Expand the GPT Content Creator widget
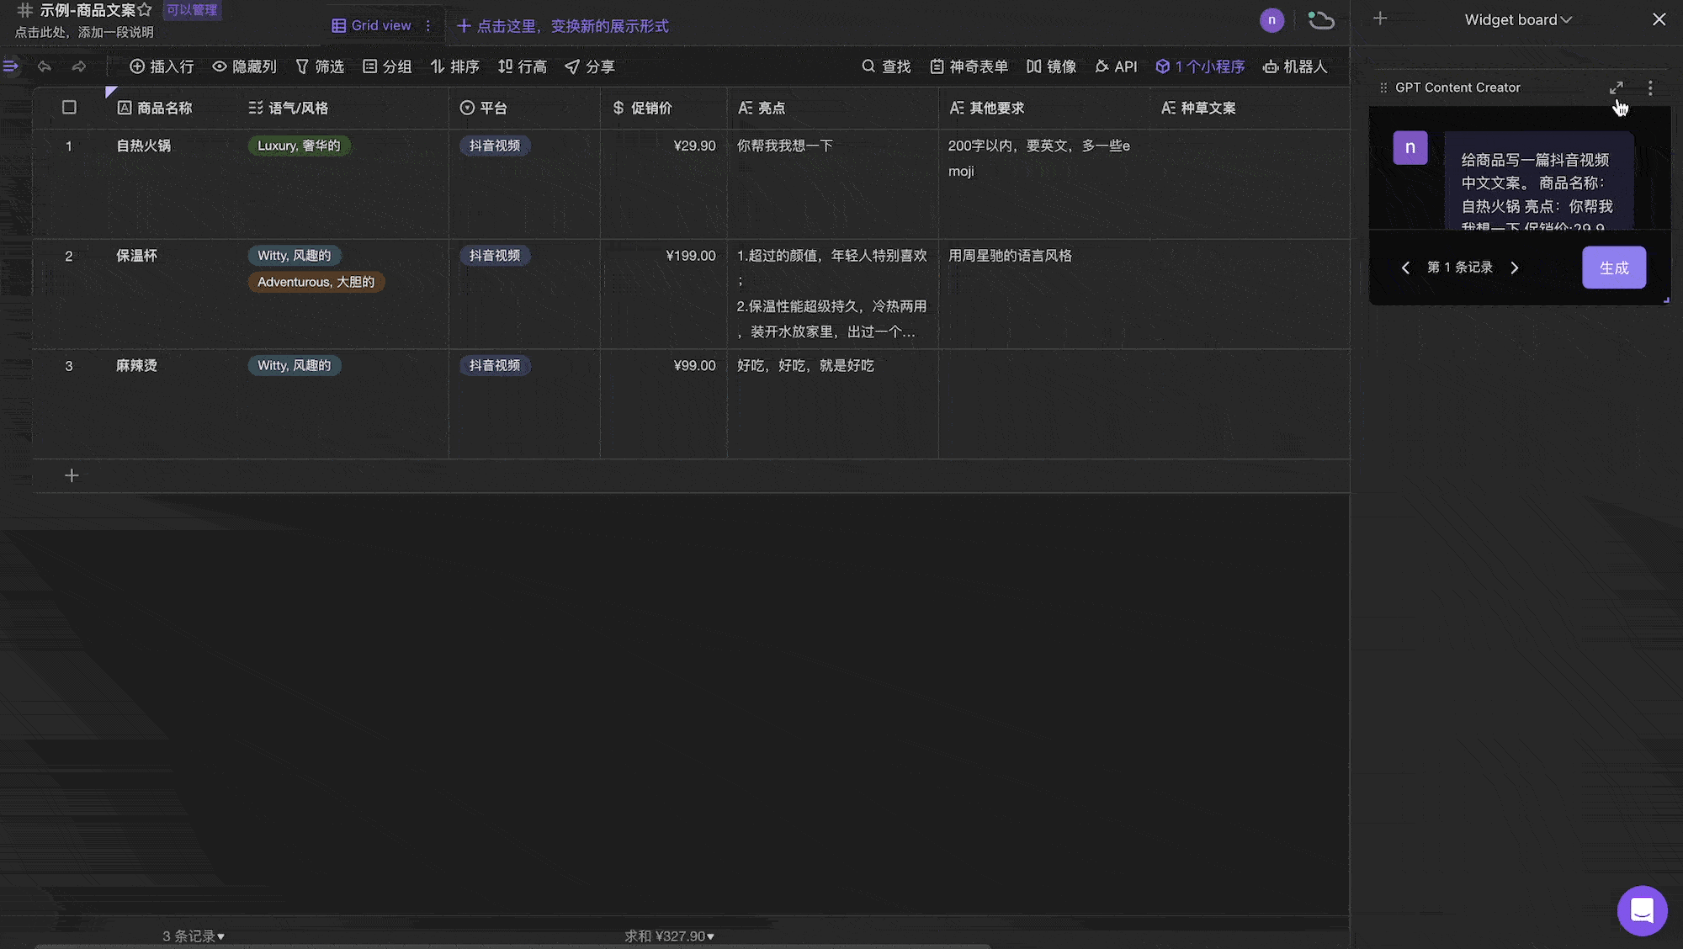This screenshot has height=949, width=1683. pos(1616,87)
